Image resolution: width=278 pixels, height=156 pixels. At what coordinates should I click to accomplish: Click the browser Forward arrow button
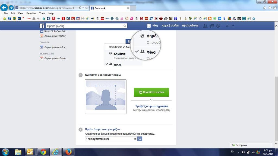11,8
